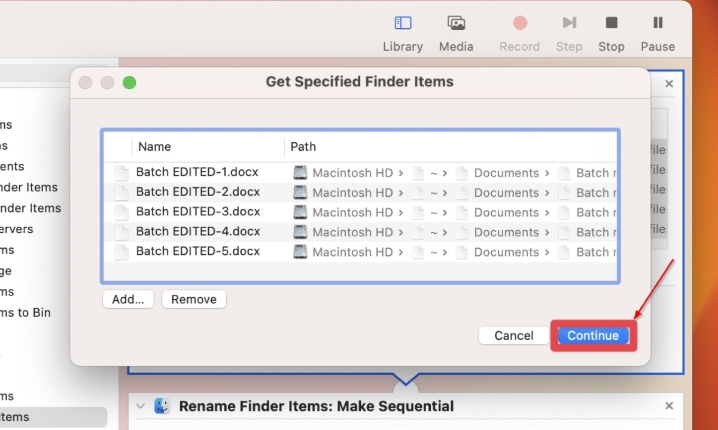Viewport: 718px width, 430px height.
Task: Click the document icon for Batch EDITED-5.docx
Action: 121,252
